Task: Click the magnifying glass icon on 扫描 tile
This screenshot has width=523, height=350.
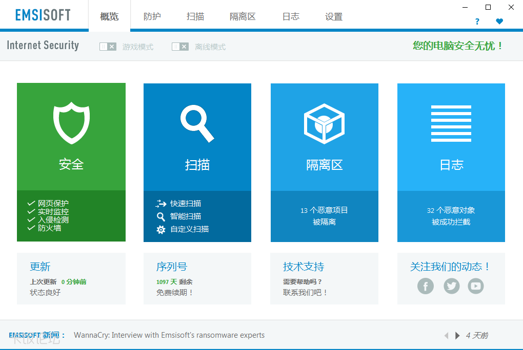Action: point(197,123)
